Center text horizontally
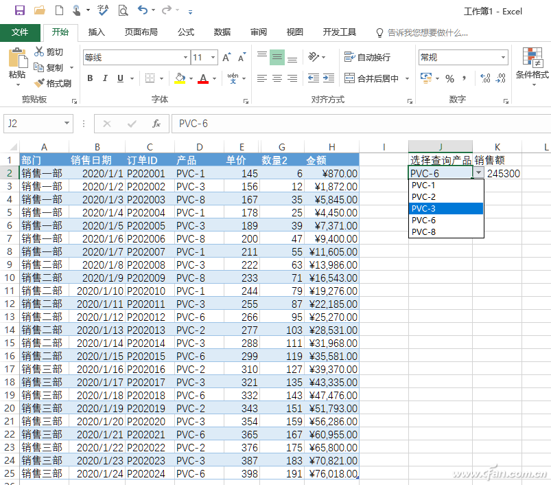Image resolution: width=551 pixels, height=485 pixels. 277,78
